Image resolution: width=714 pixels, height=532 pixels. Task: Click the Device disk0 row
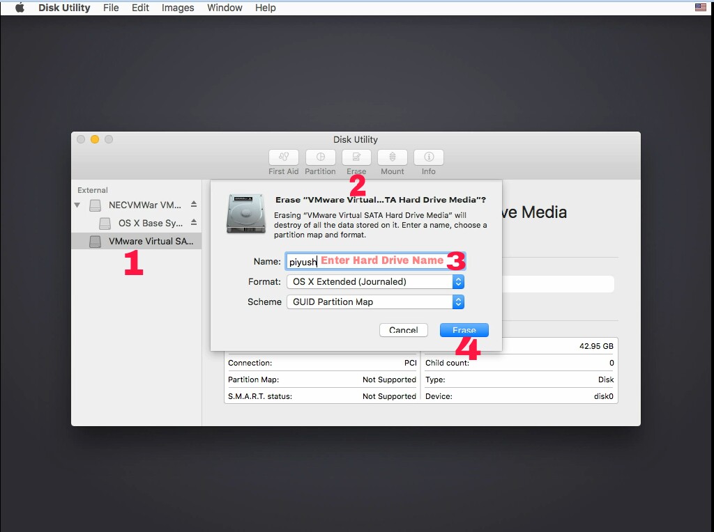[x=519, y=396]
